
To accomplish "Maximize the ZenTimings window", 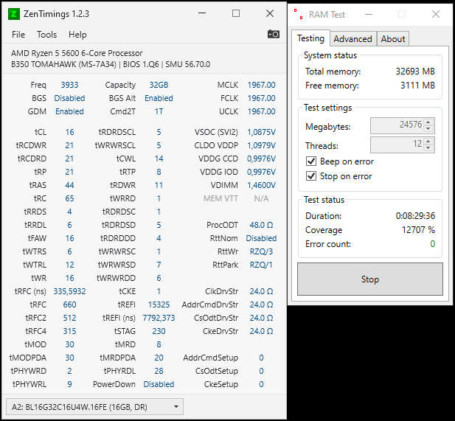I will pos(236,13).
